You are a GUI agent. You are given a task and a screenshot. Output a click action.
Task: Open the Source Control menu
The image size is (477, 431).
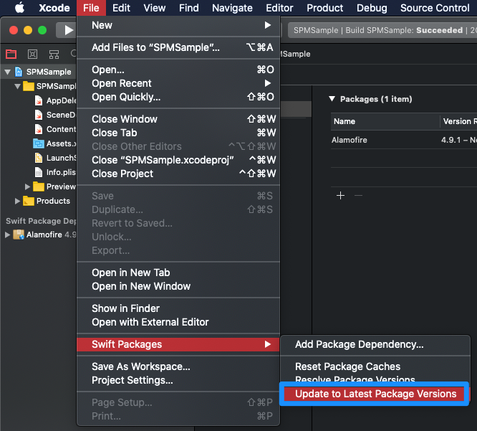click(435, 8)
